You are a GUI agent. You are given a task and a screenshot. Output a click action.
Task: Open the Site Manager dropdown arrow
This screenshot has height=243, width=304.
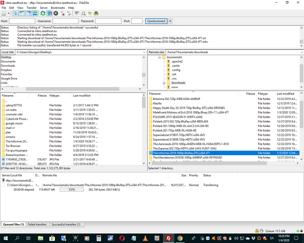coord(9,13)
